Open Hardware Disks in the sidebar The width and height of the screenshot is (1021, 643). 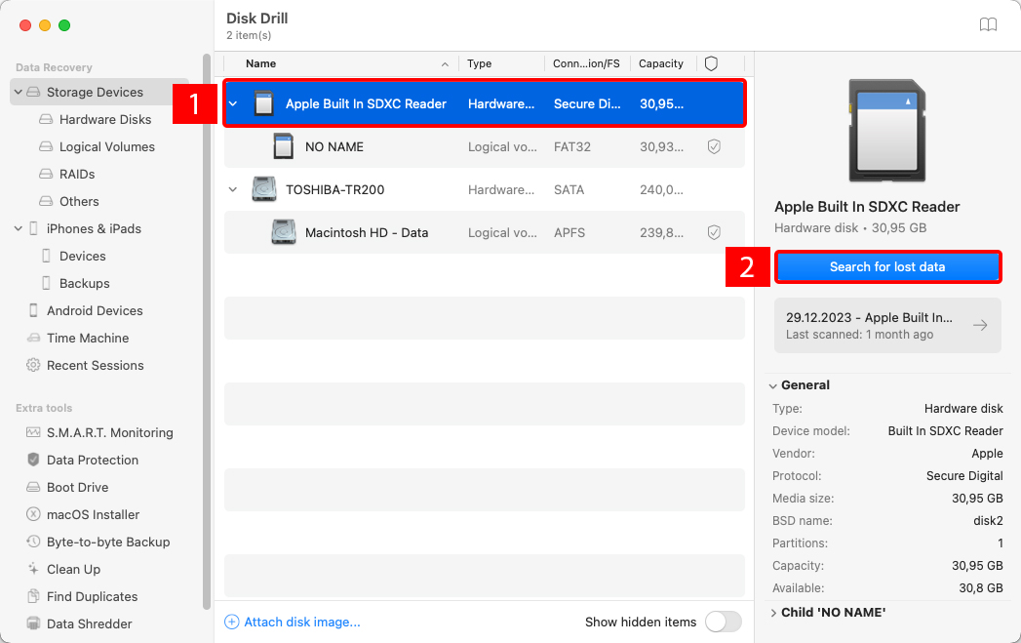pyautogui.click(x=105, y=119)
